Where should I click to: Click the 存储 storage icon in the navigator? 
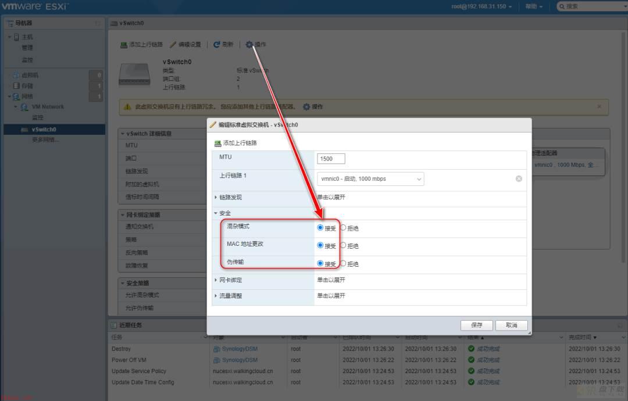coord(16,85)
